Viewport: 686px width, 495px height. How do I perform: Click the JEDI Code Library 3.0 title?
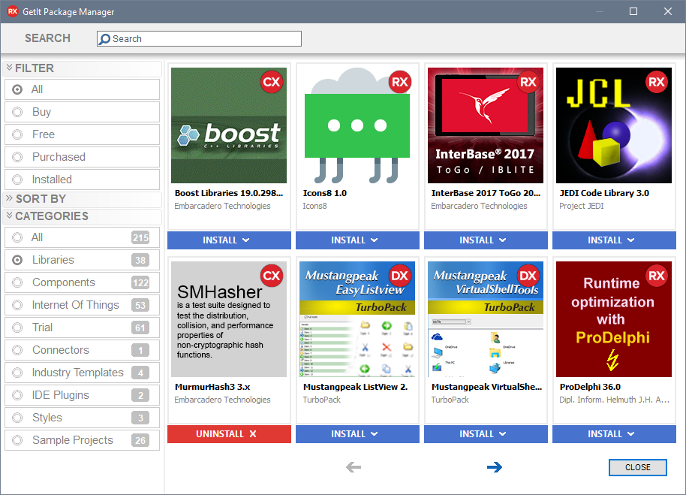coord(604,193)
